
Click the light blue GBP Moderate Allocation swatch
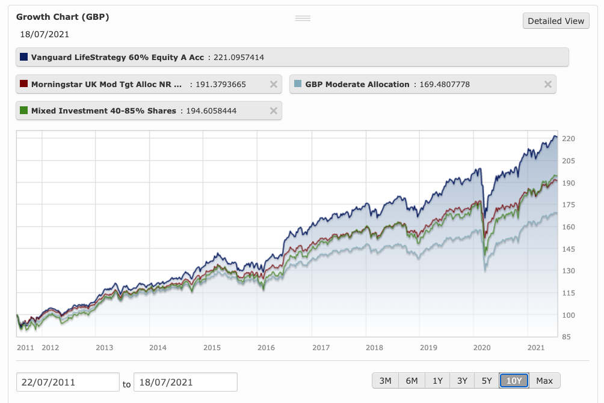(297, 84)
